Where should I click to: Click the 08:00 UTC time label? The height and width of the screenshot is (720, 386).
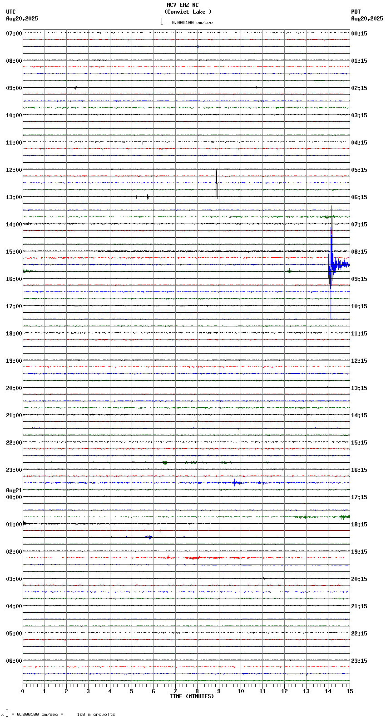(x=14, y=61)
